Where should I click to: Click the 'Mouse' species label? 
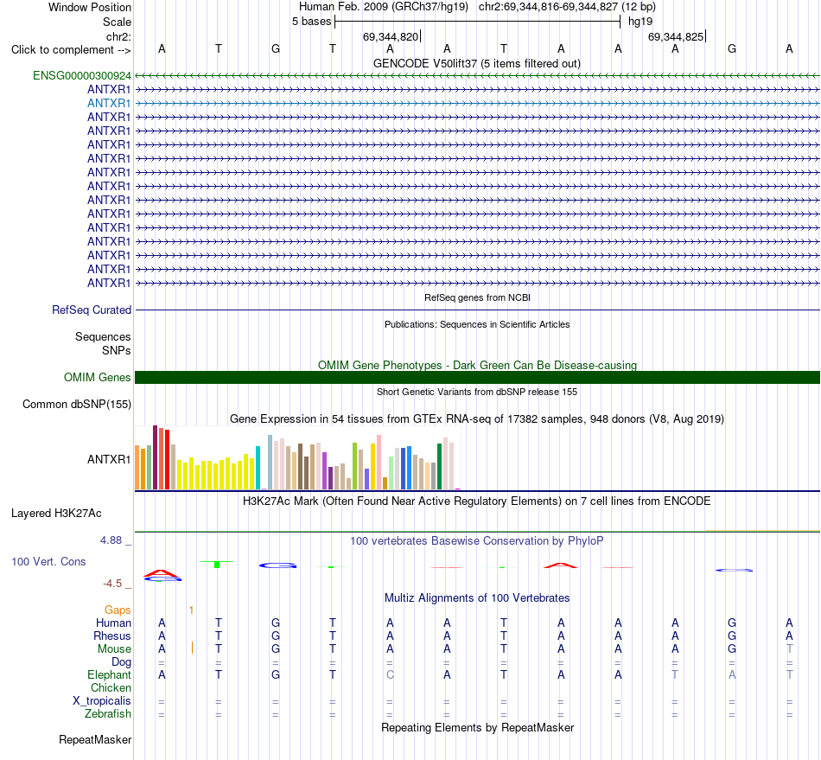pyautogui.click(x=114, y=649)
